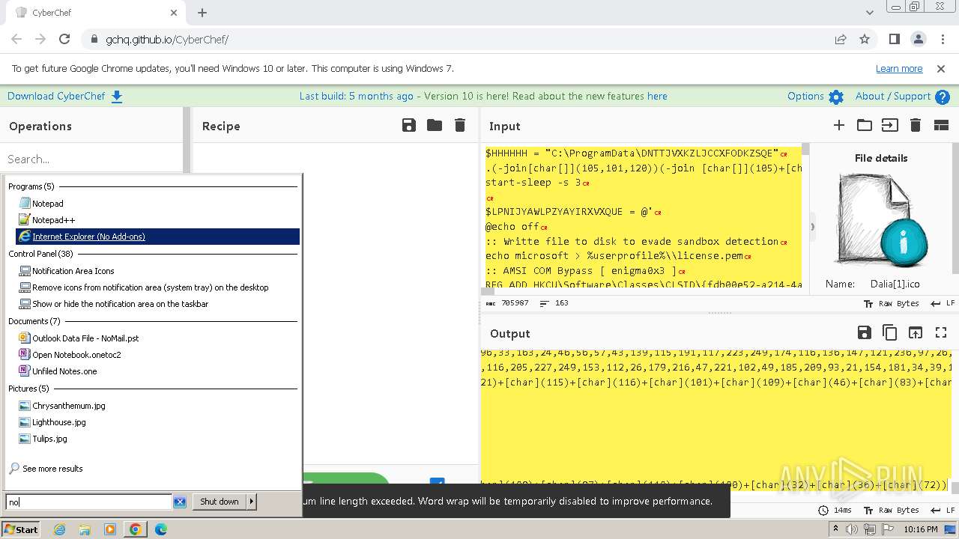Load a recipe using folder icon

435,125
